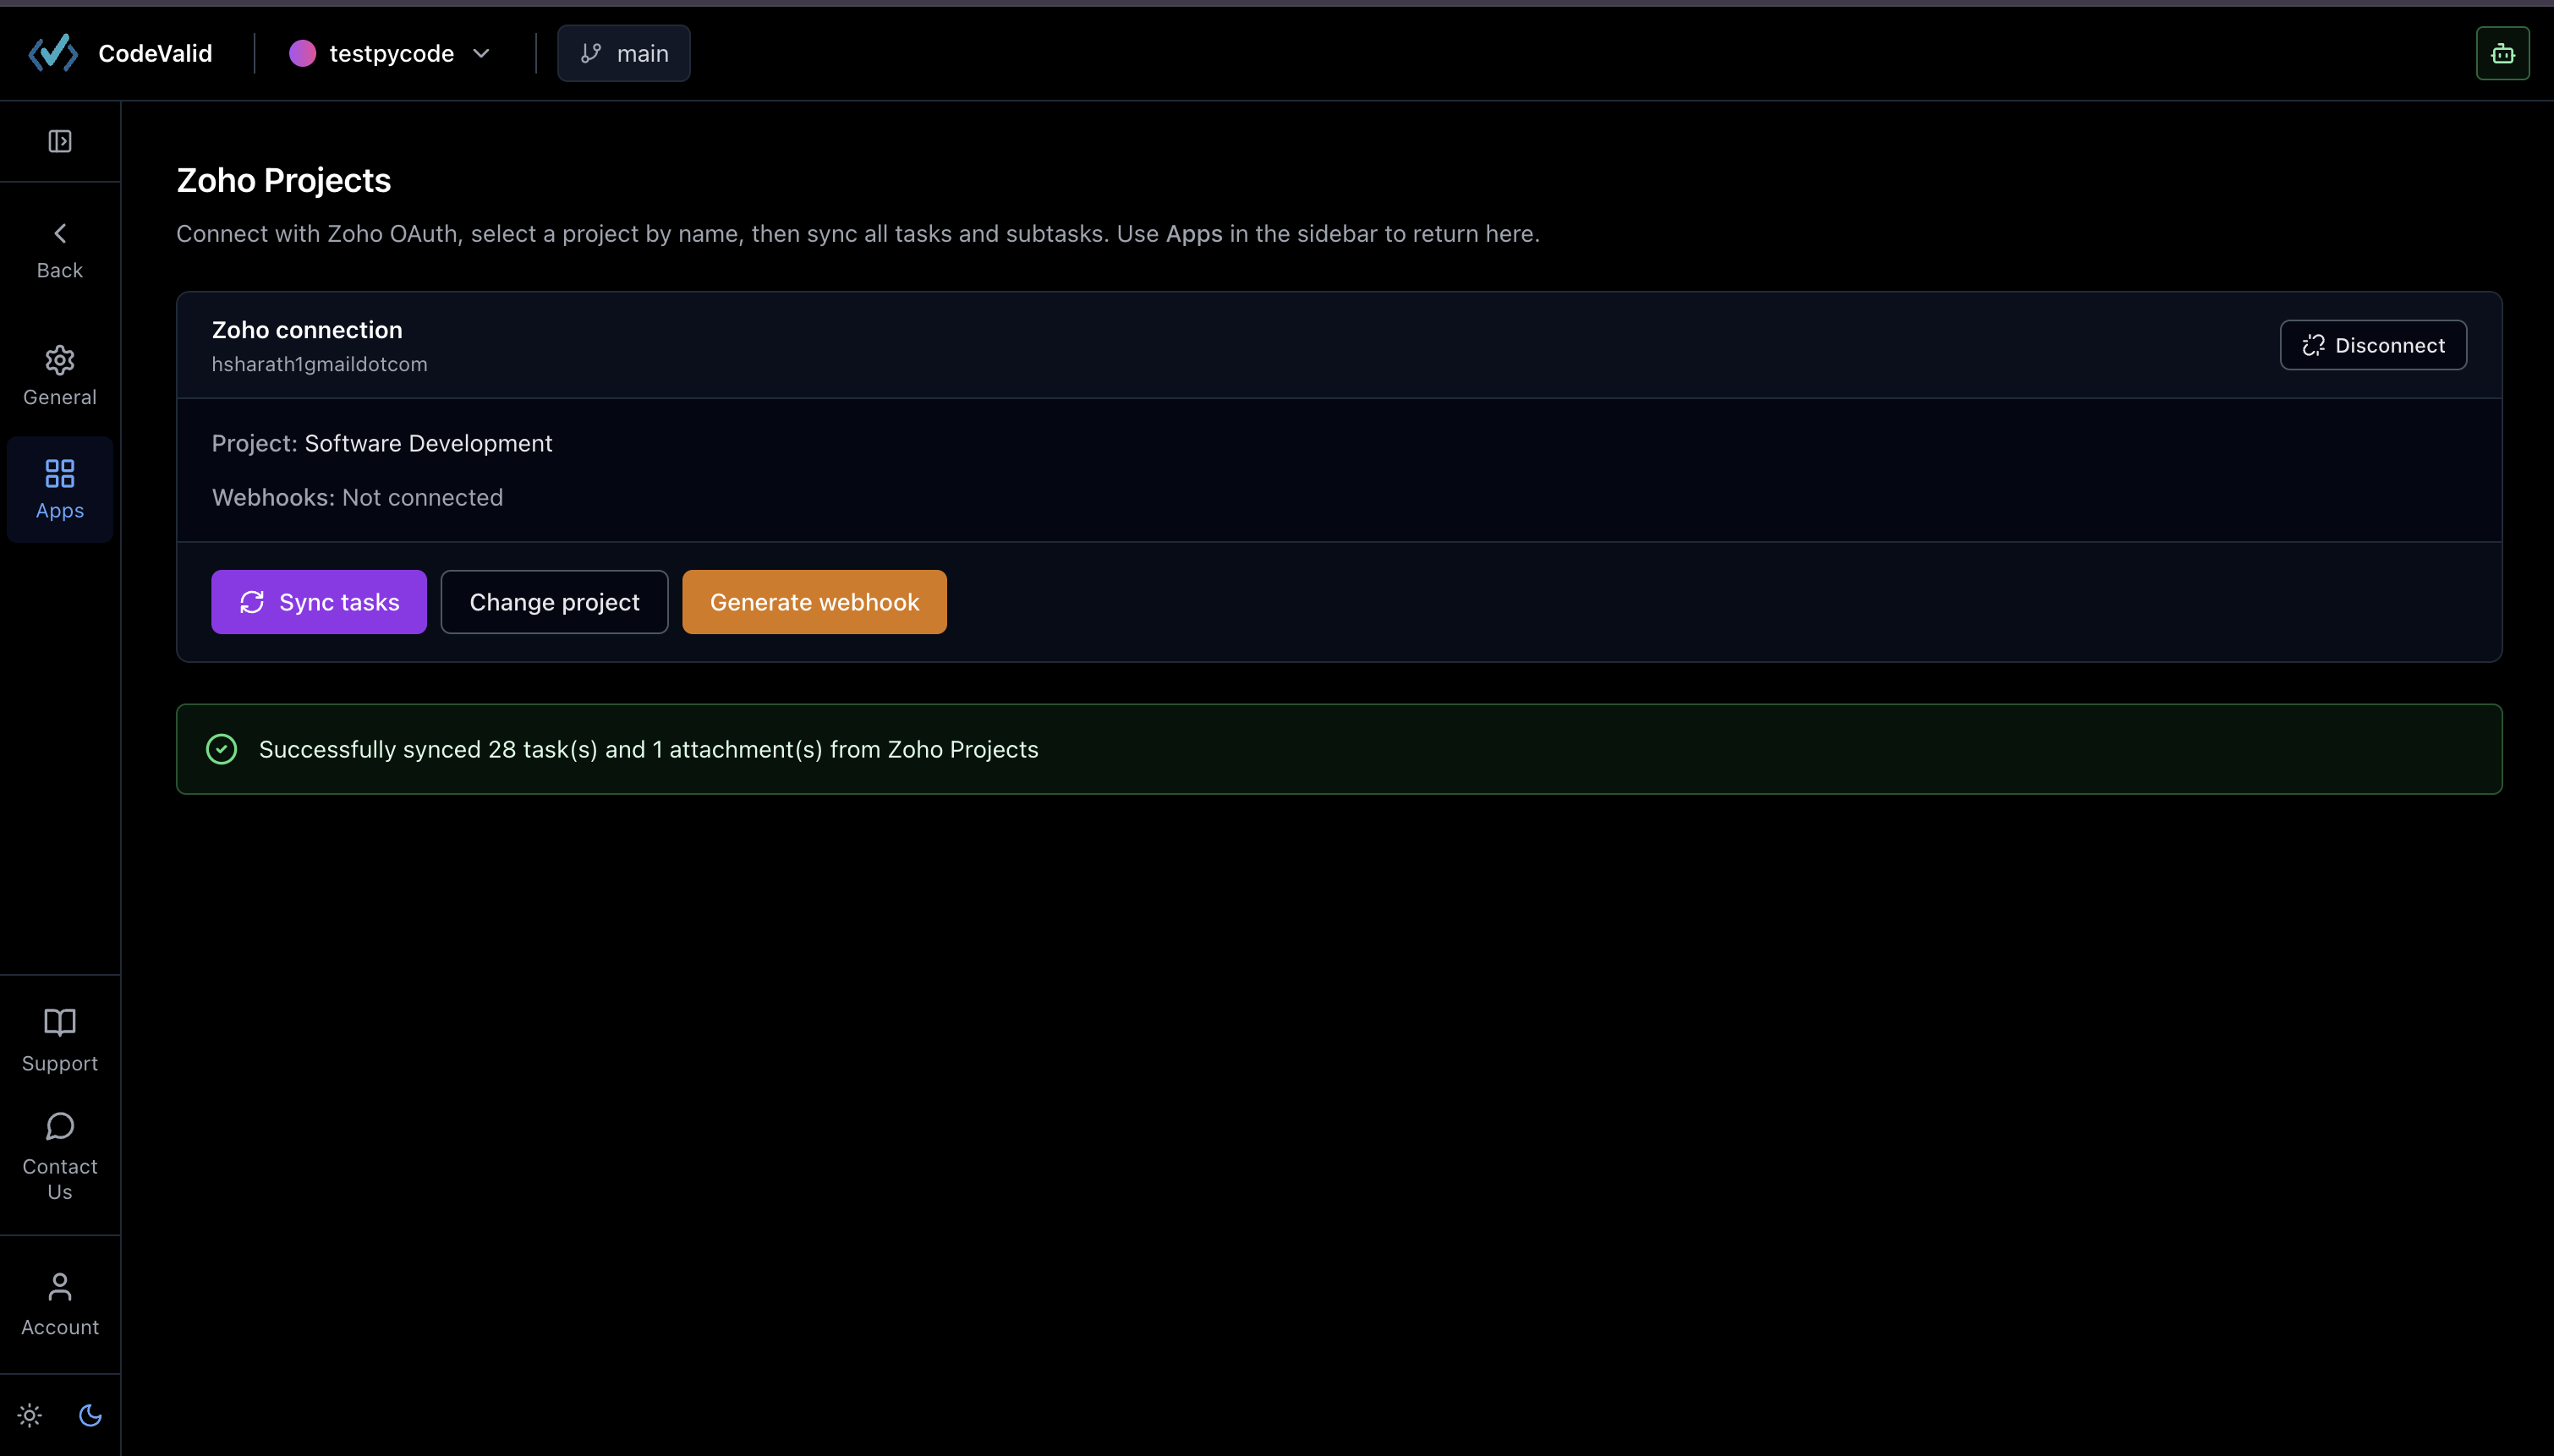
Task: Click the CodeValid brand name
Action: click(x=155, y=53)
